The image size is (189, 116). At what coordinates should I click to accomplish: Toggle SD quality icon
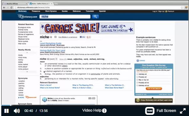150,111
